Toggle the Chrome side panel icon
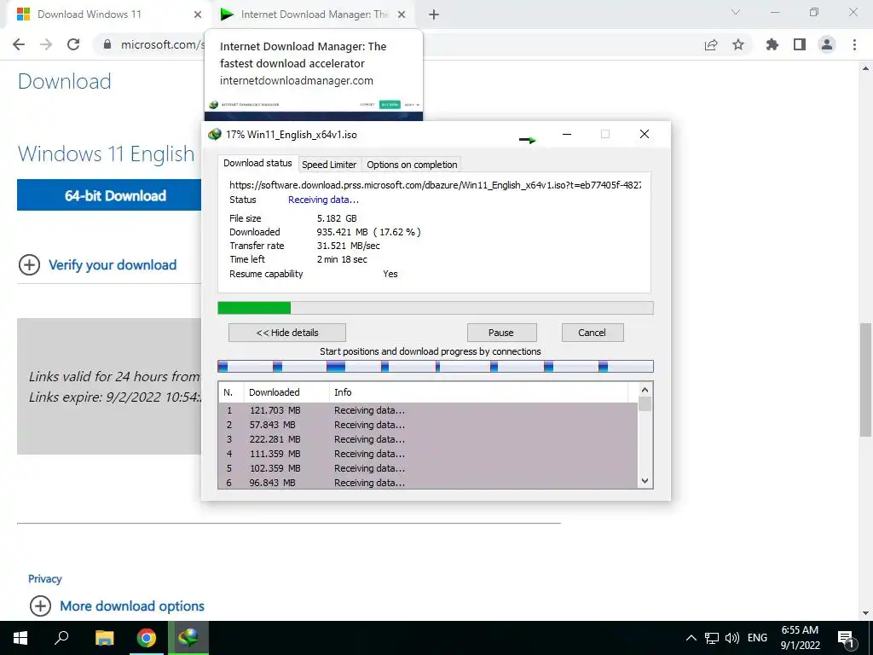The image size is (873, 655). click(x=800, y=44)
